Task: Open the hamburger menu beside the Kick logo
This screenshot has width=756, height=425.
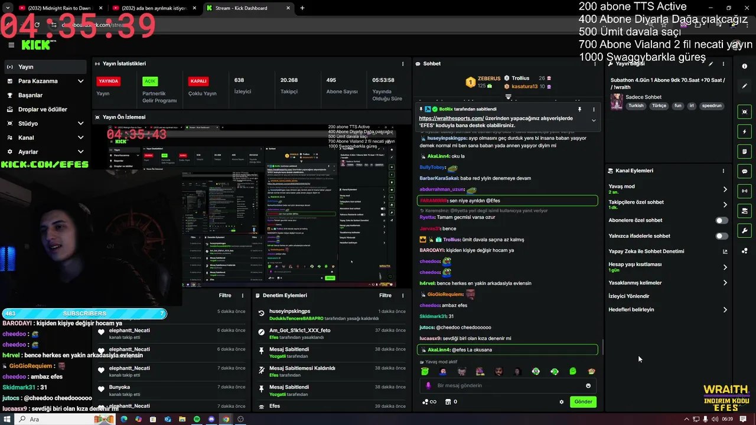Action: click(x=11, y=45)
